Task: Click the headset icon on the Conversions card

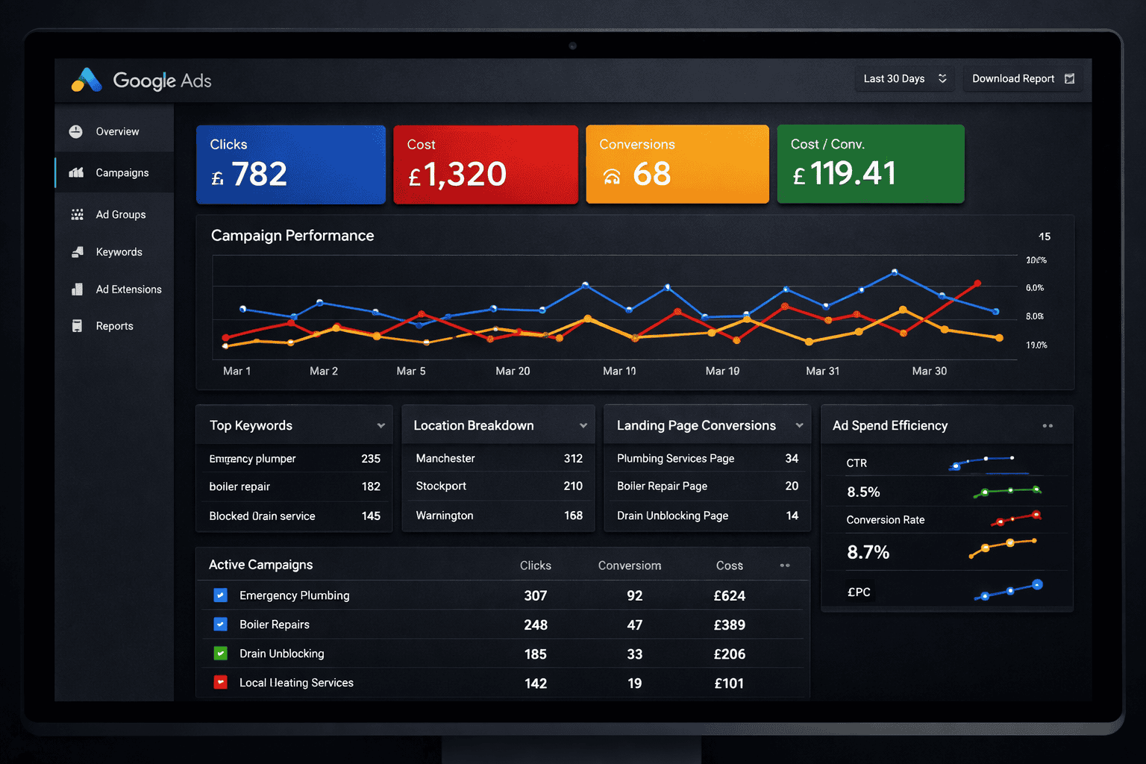Action: (x=612, y=178)
